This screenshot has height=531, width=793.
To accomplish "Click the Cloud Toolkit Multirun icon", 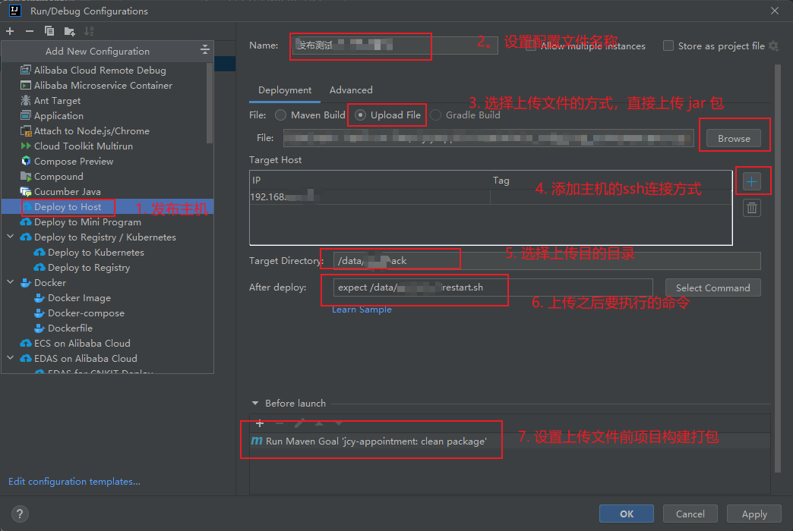I will coord(26,146).
